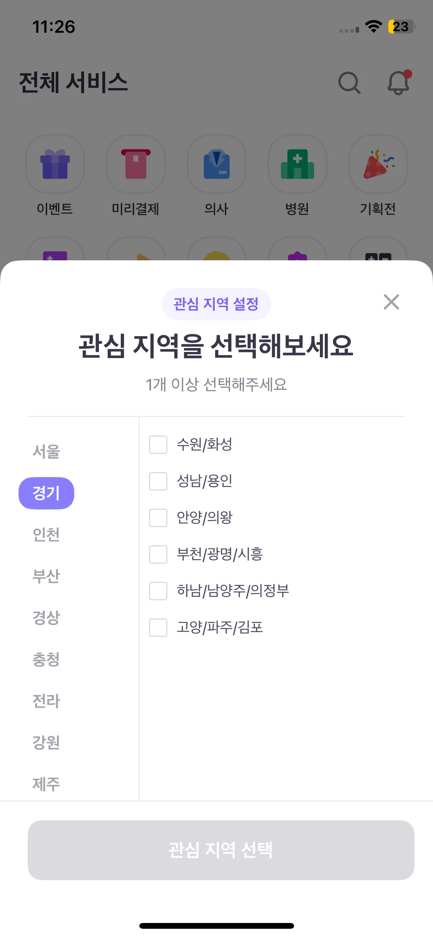The height and width of the screenshot is (938, 433).
Task: Toggle the 고양/파주/김포 checkbox
Action: point(158,628)
